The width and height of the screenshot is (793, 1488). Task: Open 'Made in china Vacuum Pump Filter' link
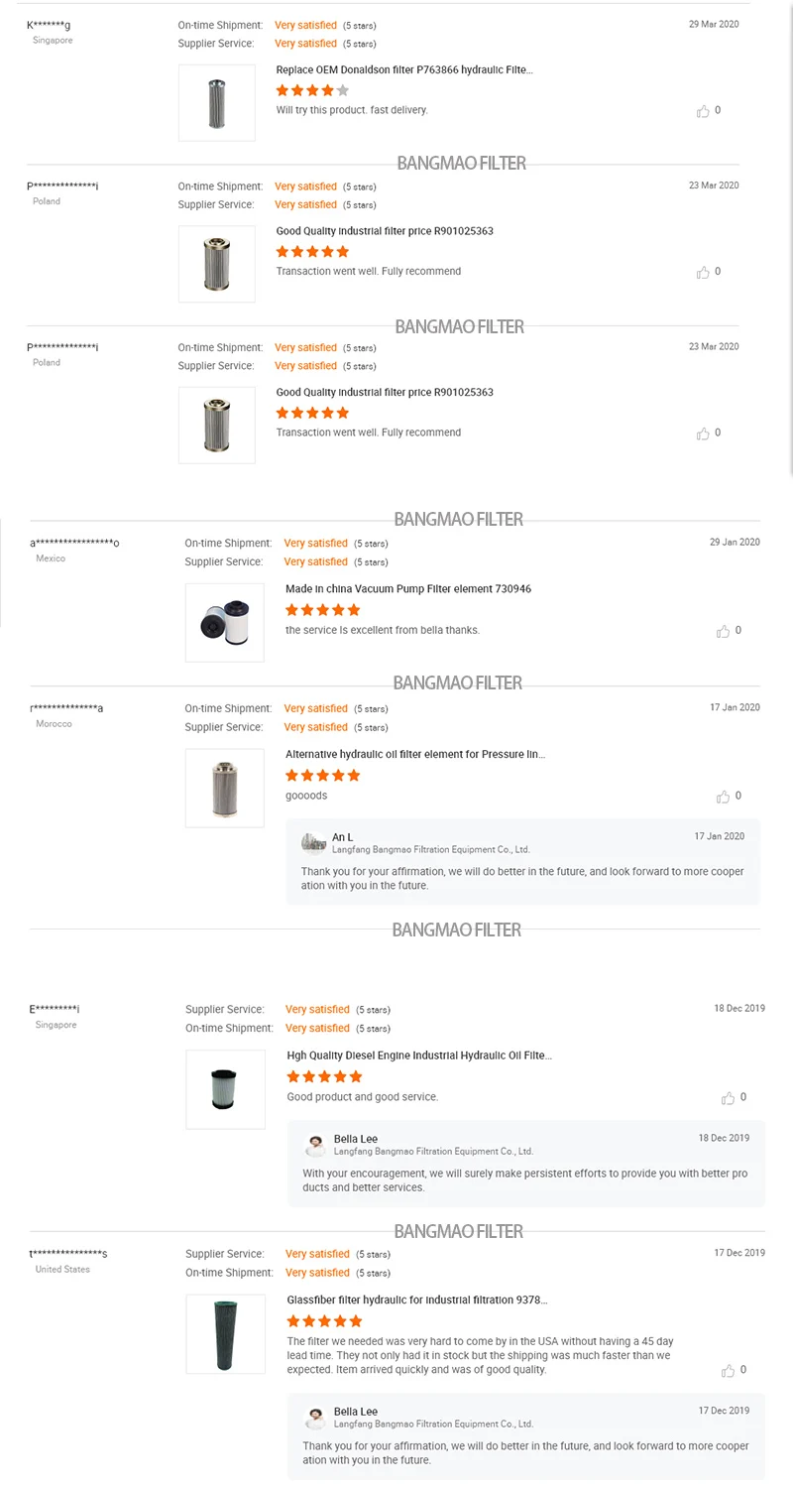click(x=407, y=589)
